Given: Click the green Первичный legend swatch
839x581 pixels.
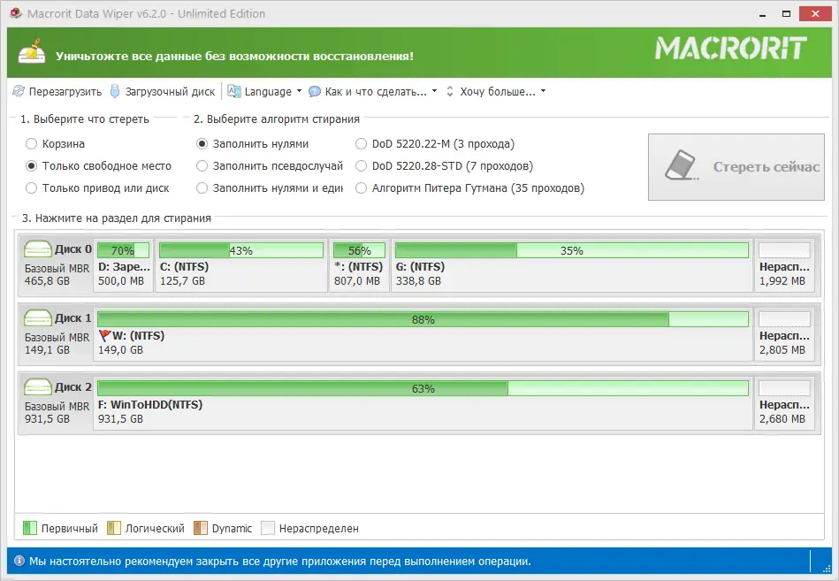Looking at the screenshot, I should (32, 528).
